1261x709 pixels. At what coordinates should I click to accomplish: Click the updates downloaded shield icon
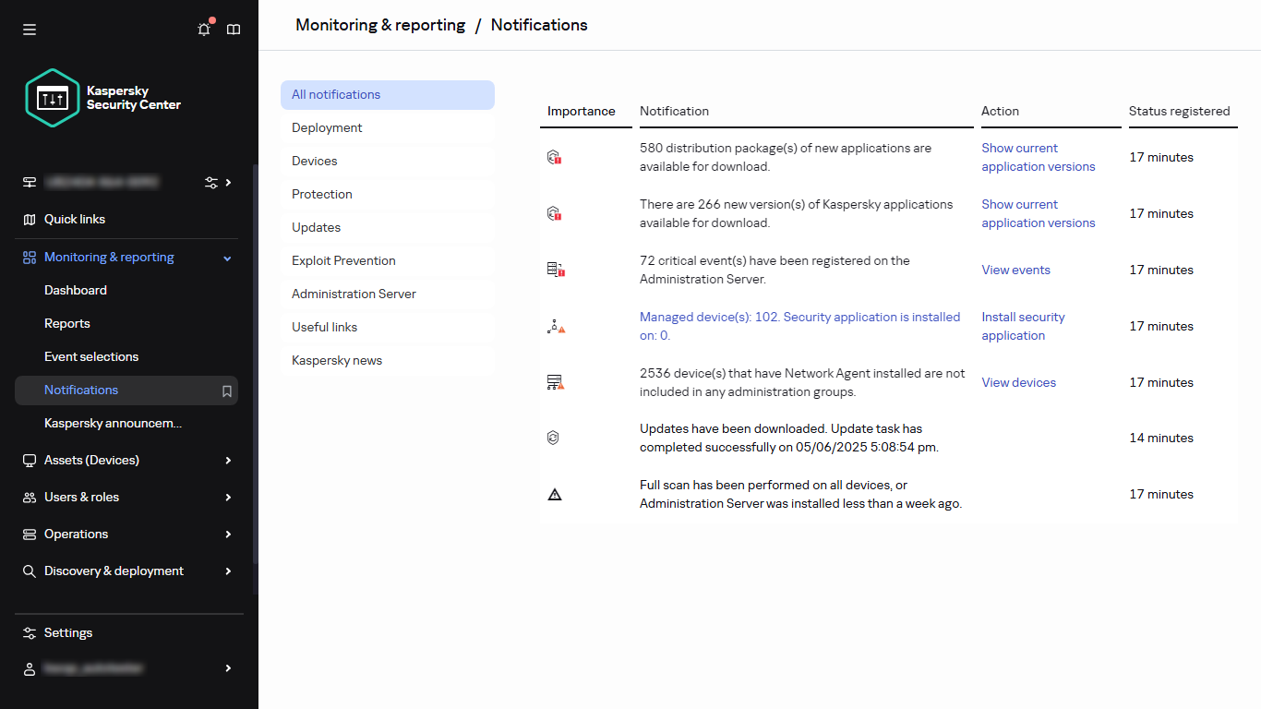tap(553, 437)
